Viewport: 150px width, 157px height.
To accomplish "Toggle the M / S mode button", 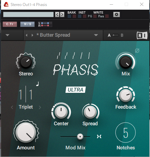I will (x=27, y=24).
